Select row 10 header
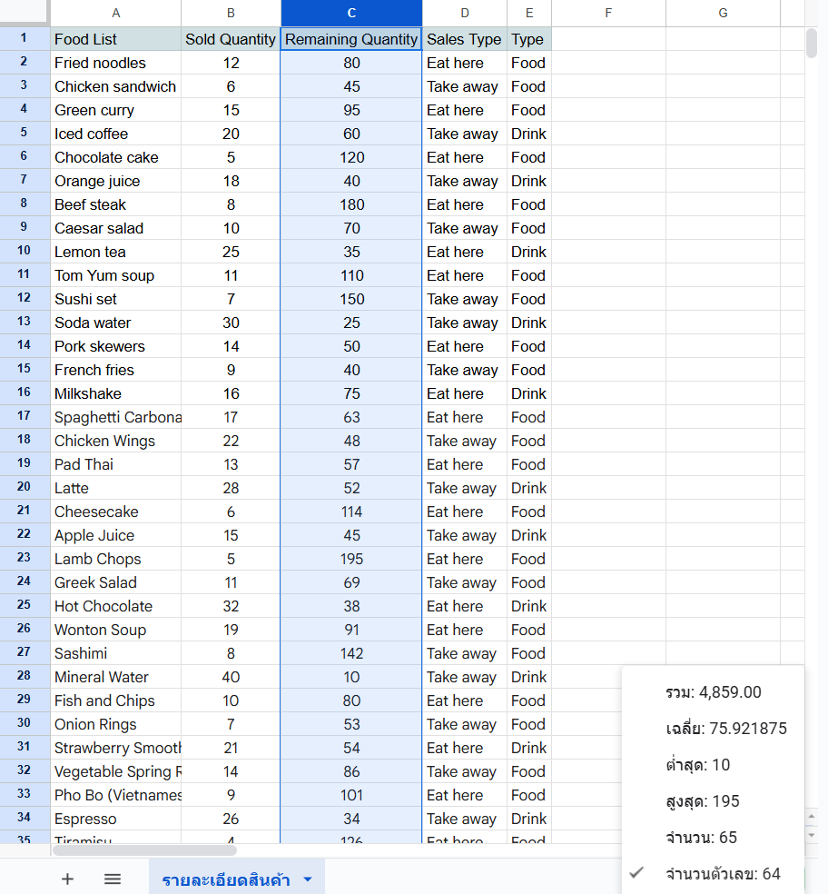This screenshot has height=894, width=828. pyautogui.click(x=25, y=252)
